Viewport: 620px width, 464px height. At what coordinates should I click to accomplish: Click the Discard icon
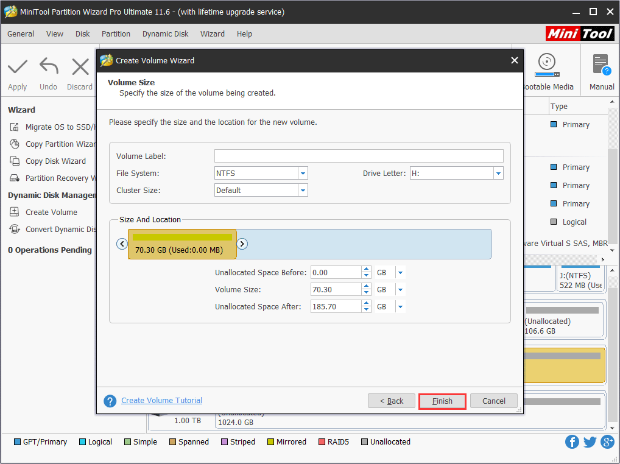coord(80,73)
